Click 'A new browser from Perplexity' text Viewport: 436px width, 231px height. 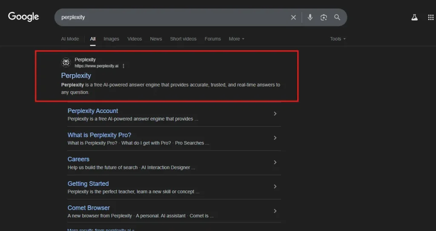pyautogui.click(x=100, y=216)
